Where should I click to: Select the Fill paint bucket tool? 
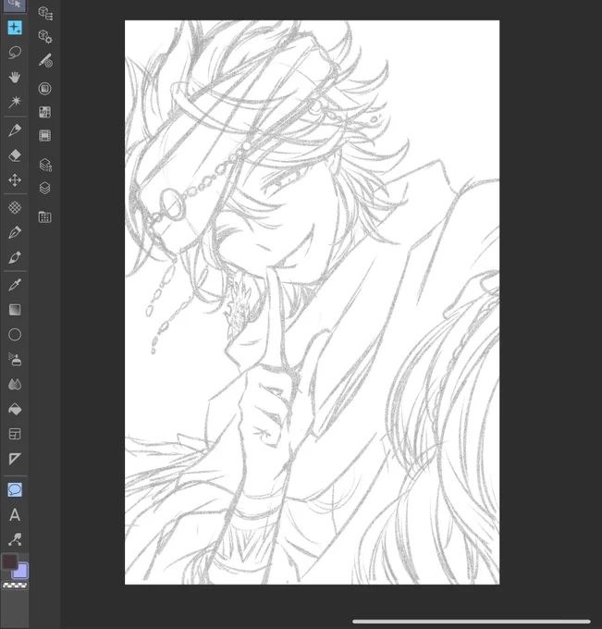click(15, 409)
